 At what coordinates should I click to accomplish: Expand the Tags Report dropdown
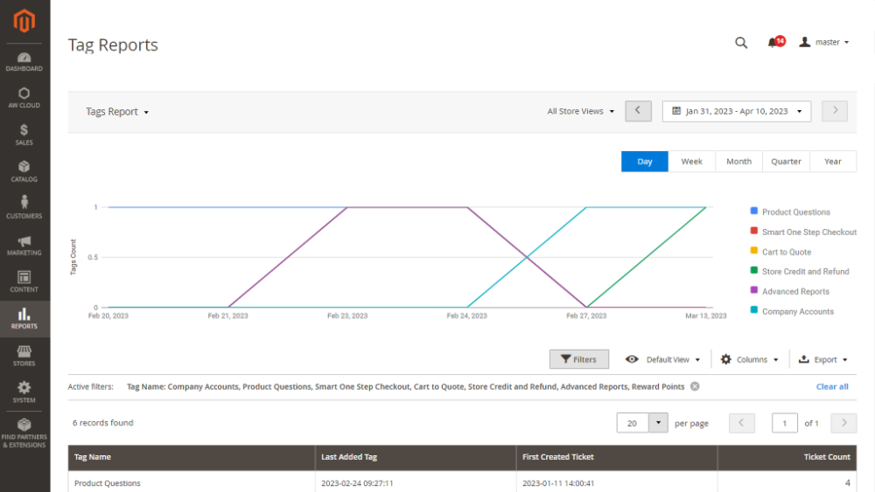(117, 112)
